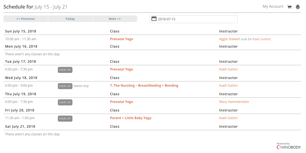Sign up for Friday Parent + Little Baby Yoga
Viewport: 306px width, 153px height.
65,119
